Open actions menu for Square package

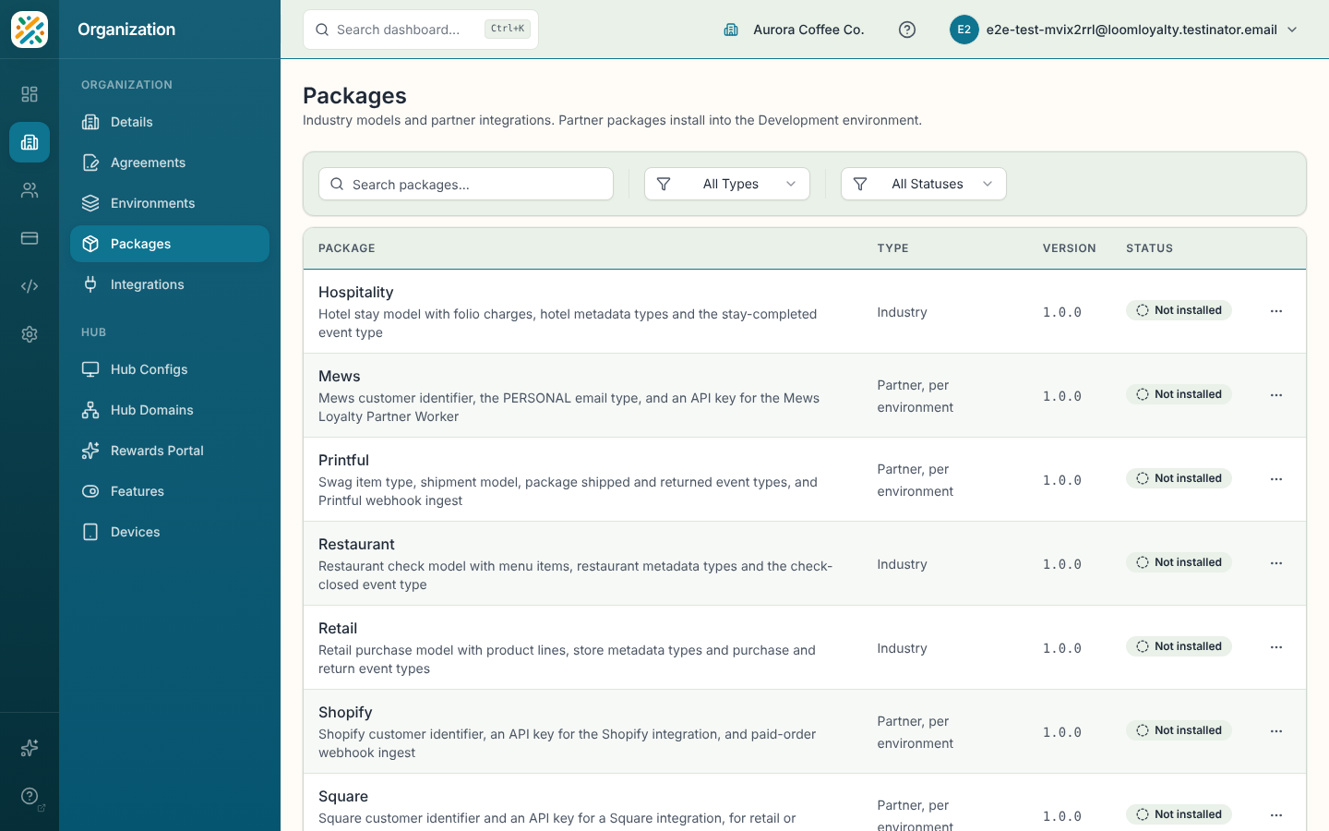pos(1276,815)
